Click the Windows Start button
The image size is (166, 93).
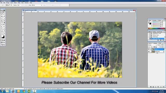[x=2, y=91]
